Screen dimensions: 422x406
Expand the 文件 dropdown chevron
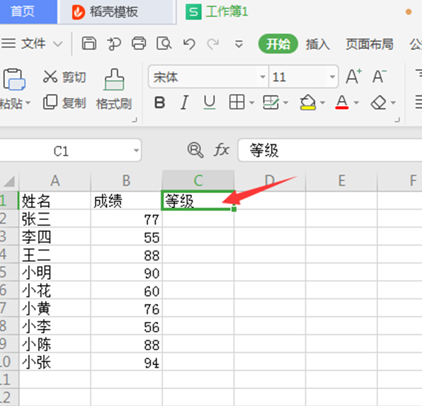[x=58, y=44]
